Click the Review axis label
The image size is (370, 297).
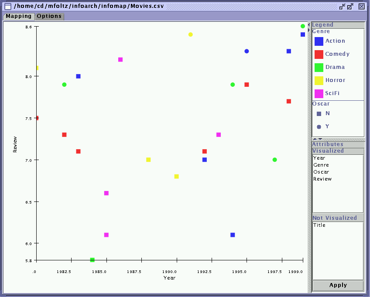pos(15,144)
